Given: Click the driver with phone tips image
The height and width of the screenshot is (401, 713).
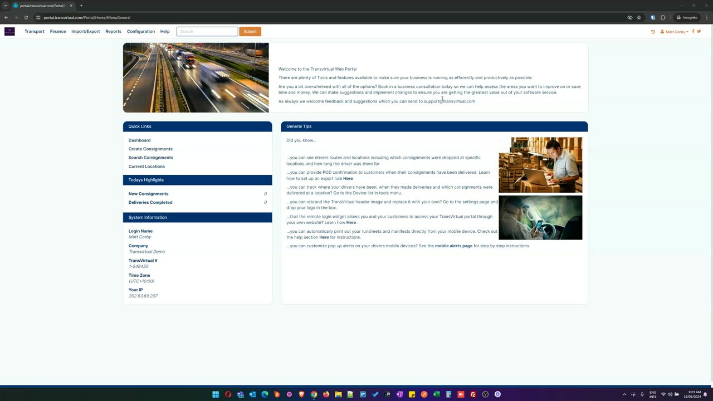Looking at the screenshot, I should (x=540, y=218).
